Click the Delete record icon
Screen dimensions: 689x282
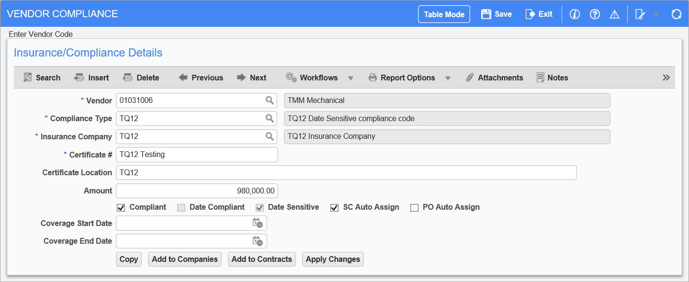point(141,77)
